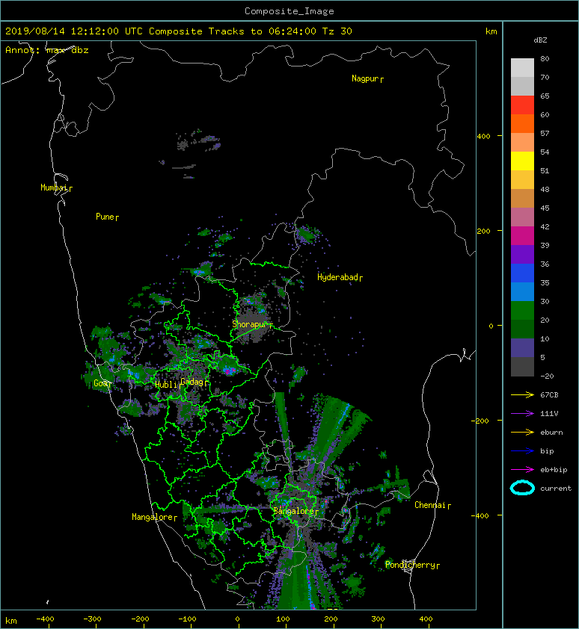
Task: Click the 48 value in dBZ scale
Action: click(x=545, y=189)
